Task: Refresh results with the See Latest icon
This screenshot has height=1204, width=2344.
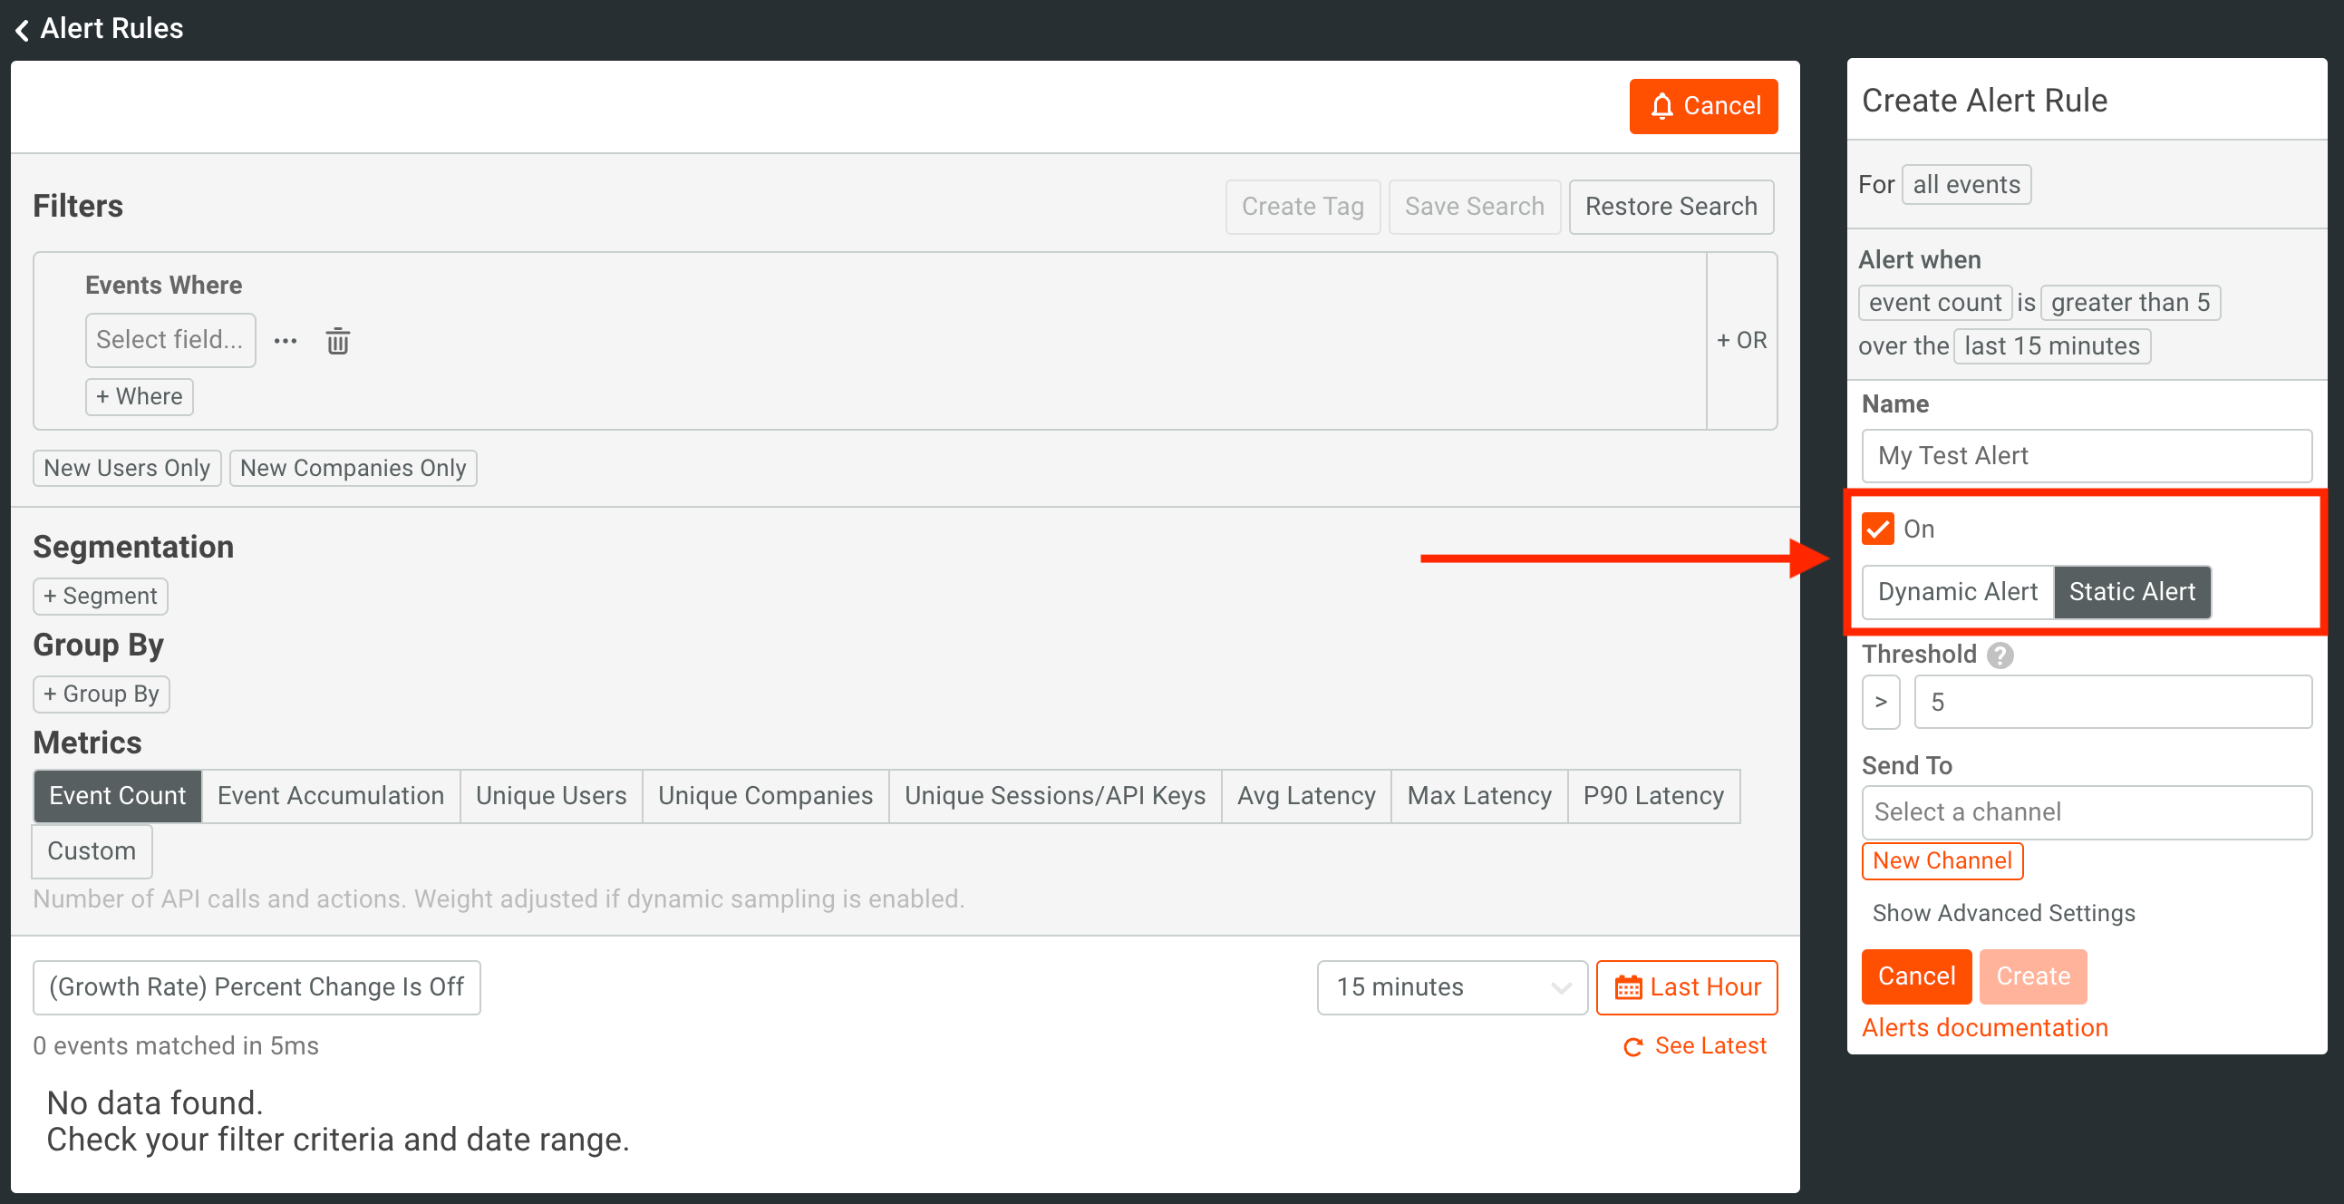Action: point(1633,1044)
